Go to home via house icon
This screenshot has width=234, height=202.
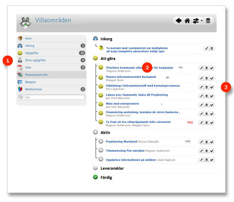[x=187, y=21]
